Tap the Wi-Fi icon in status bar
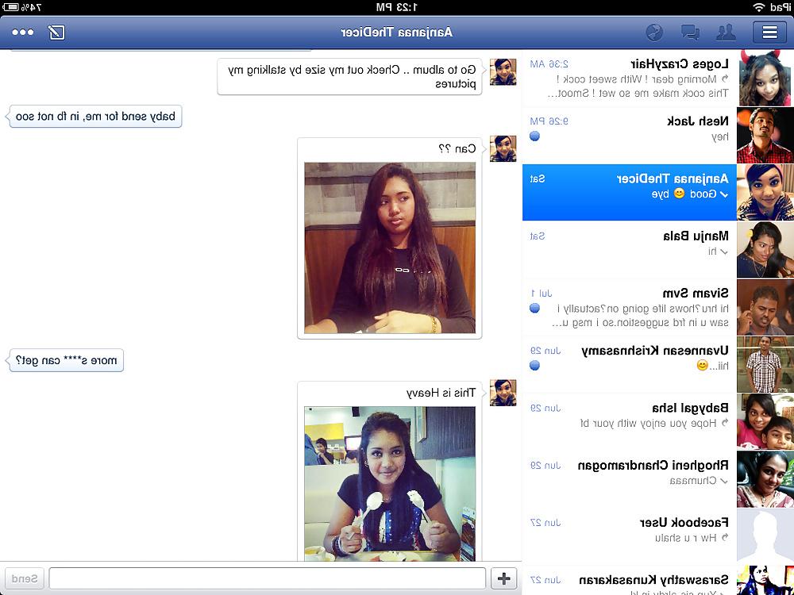The width and height of the screenshot is (794, 595). click(x=758, y=7)
